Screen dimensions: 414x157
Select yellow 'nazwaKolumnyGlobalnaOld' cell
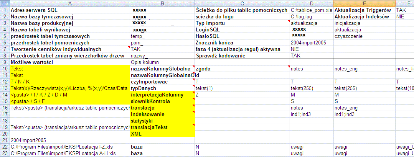[x=162, y=75]
